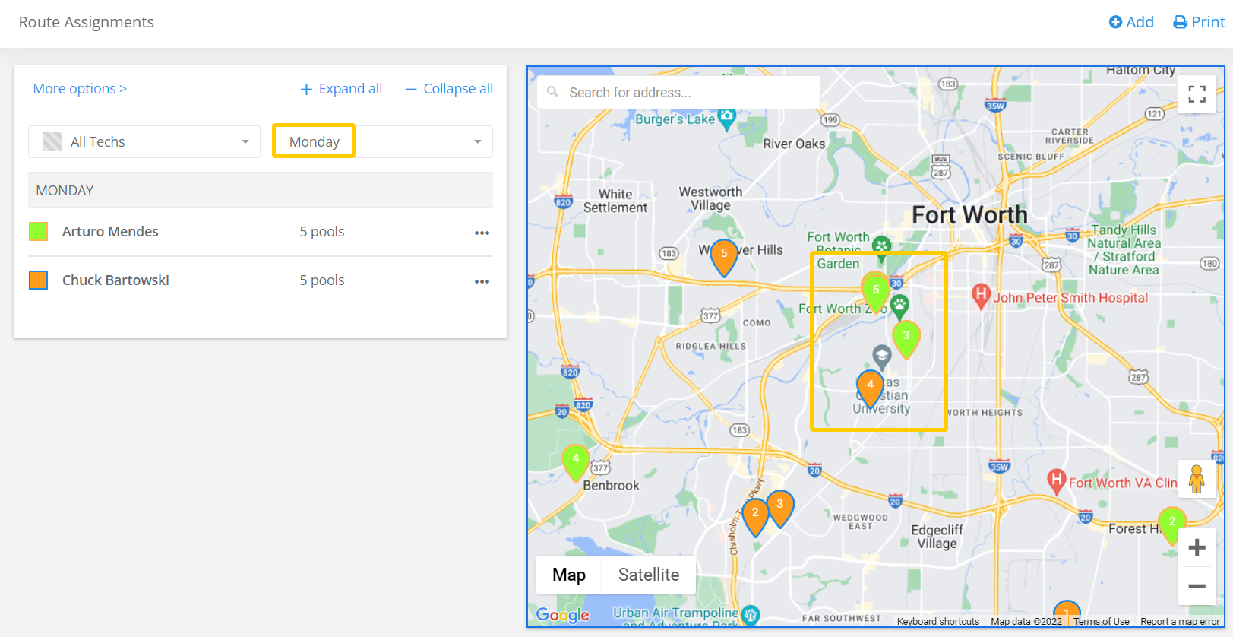This screenshot has width=1233, height=637.
Task: Click the Street View pegman icon
Action: click(1197, 479)
